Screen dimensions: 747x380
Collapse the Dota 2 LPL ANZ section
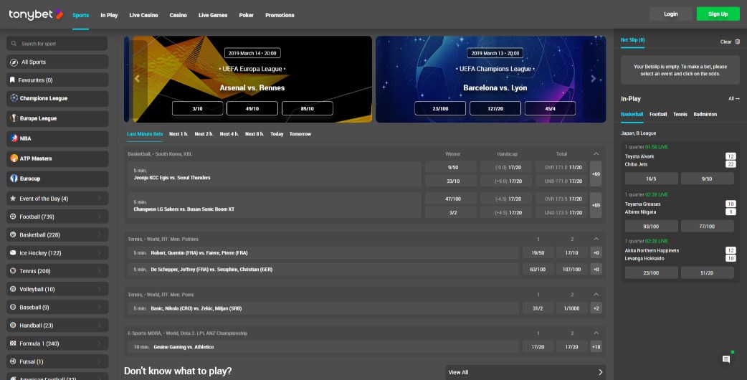click(596, 333)
